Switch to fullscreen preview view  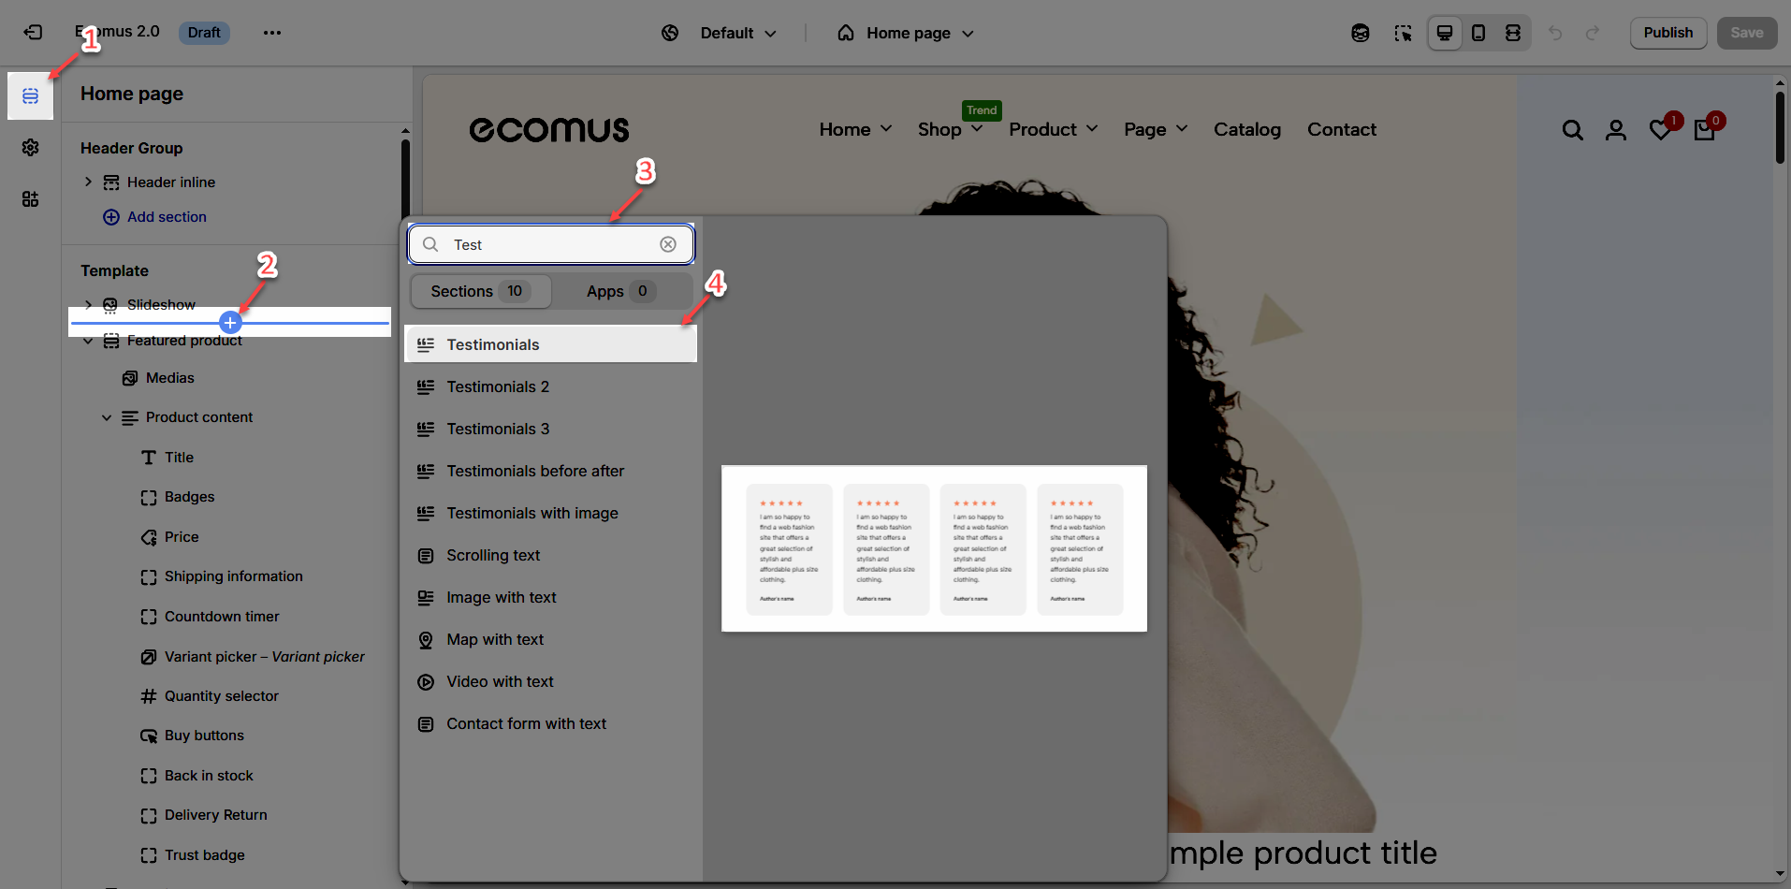tap(1513, 33)
